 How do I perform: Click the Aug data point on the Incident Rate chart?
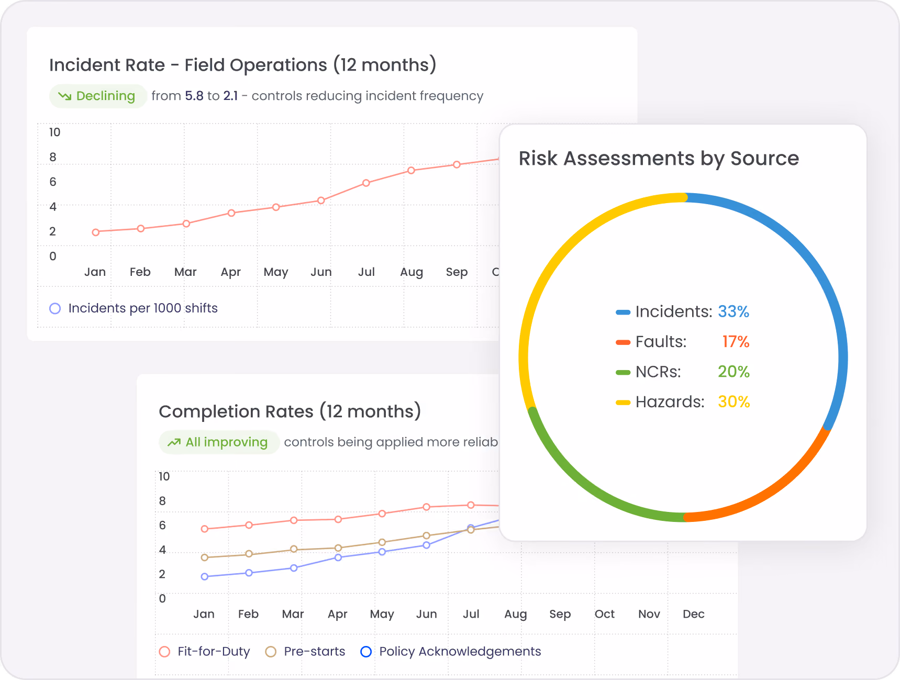point(411,170)
